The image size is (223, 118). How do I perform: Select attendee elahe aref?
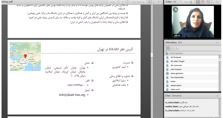[191, 89]
